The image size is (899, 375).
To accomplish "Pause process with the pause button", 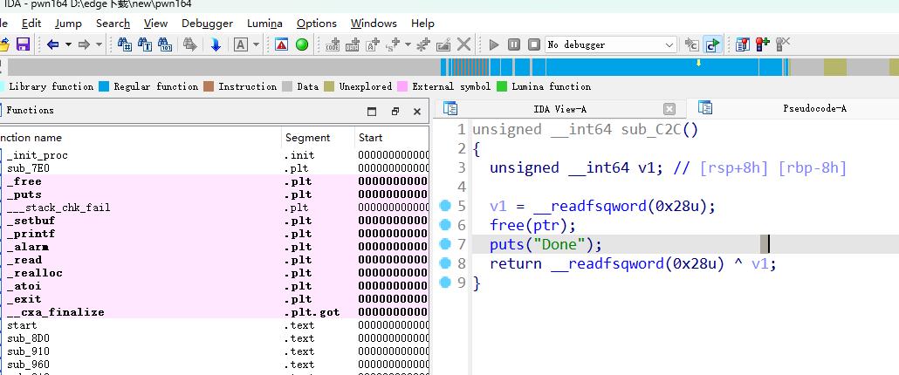I will point(514,44).
